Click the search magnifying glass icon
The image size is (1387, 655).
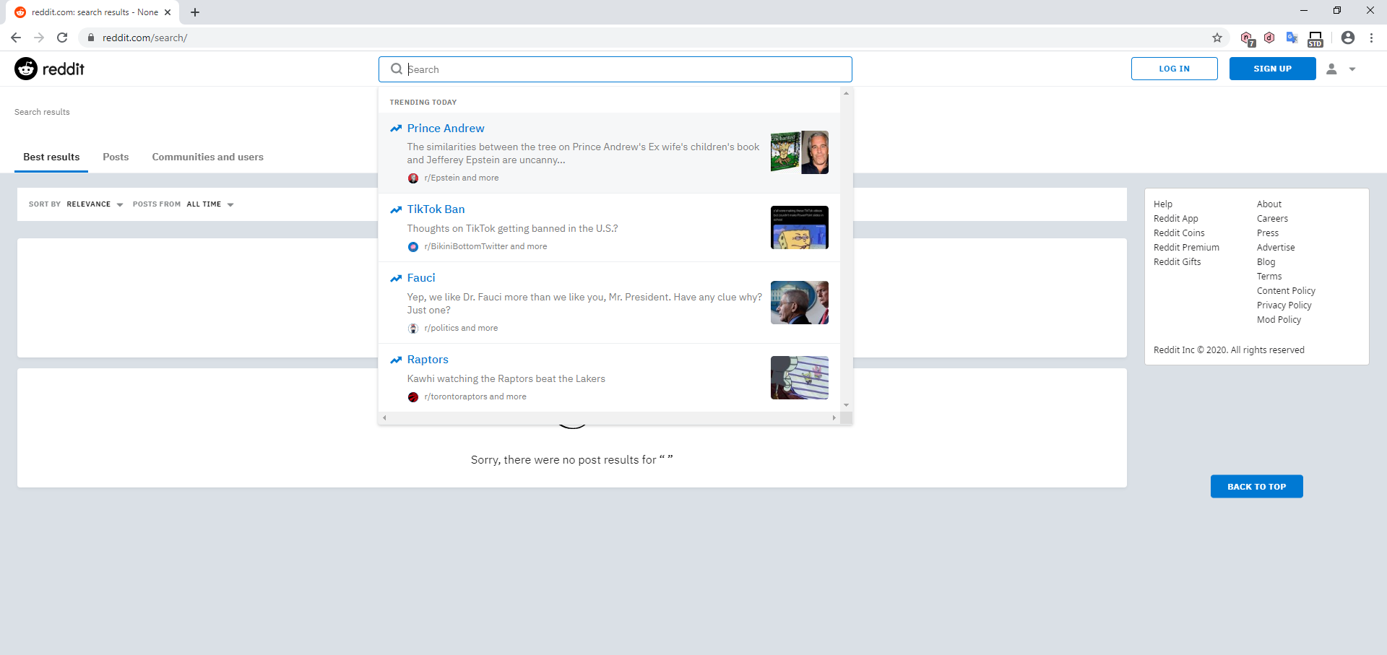point(397,69)
